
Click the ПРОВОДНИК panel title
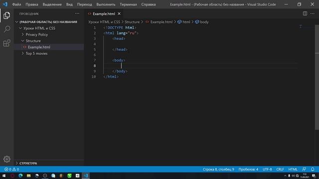click(x=29, y=14)
